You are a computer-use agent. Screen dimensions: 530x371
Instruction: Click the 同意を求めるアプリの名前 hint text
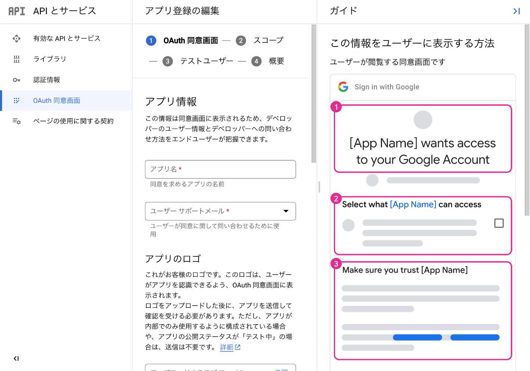pyautogui.click(x=187, y=184)
